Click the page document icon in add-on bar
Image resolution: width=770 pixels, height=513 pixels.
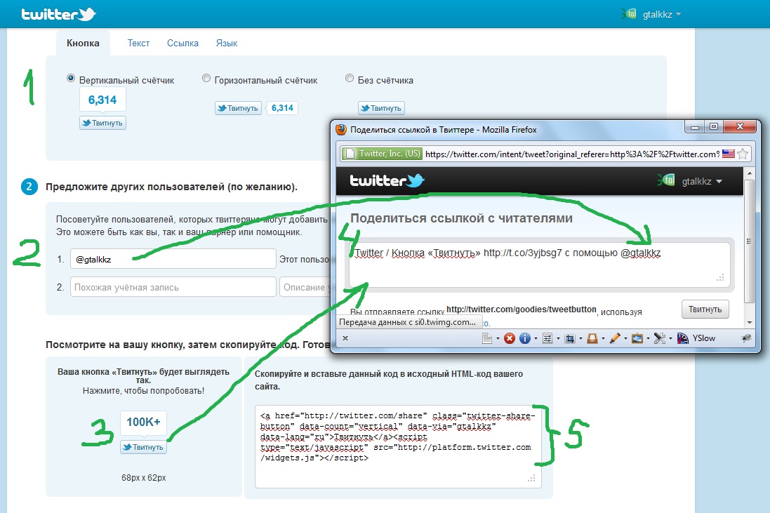pyautogui.click(x=486, y=338)
